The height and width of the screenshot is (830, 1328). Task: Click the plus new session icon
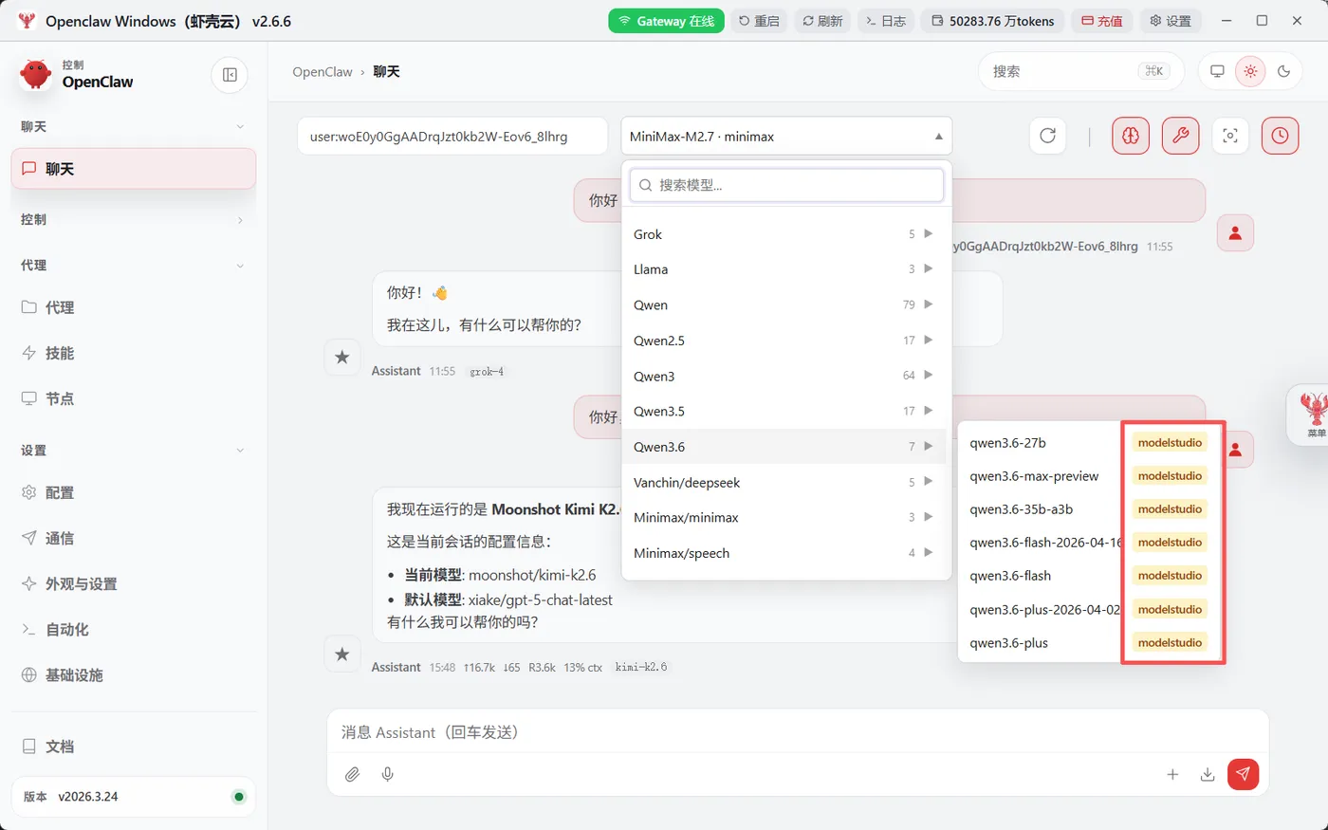[x=1172, y=774]
